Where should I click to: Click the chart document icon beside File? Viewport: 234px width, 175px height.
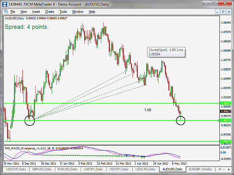[x=6, y=12]
